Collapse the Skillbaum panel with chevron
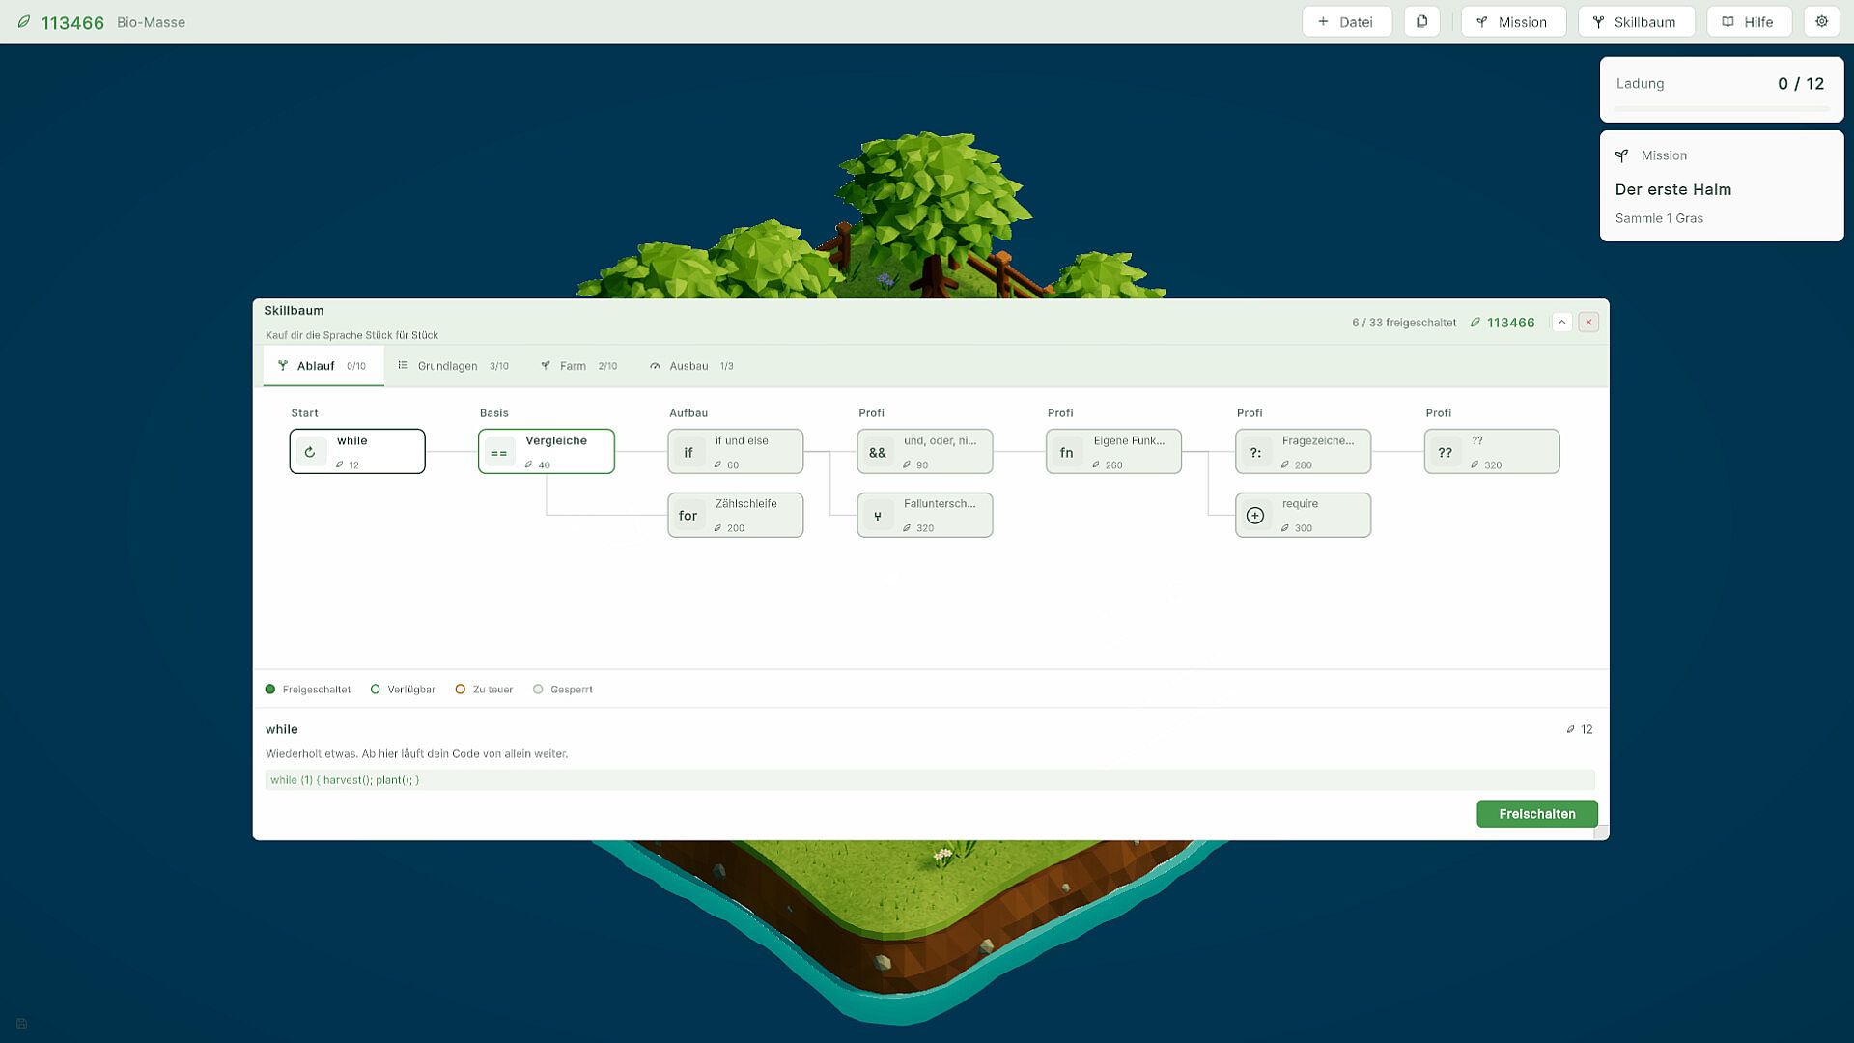The width and height of the screenshot is (1854, 1043). click(x=1561, y=323)
